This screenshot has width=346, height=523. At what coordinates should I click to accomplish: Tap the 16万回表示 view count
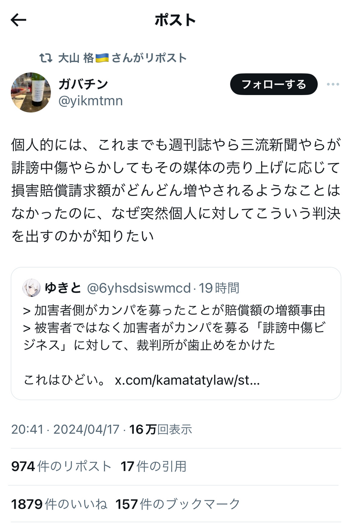pos(161,429)
